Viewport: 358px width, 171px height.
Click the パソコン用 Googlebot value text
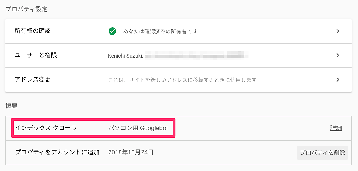point(138,128)
